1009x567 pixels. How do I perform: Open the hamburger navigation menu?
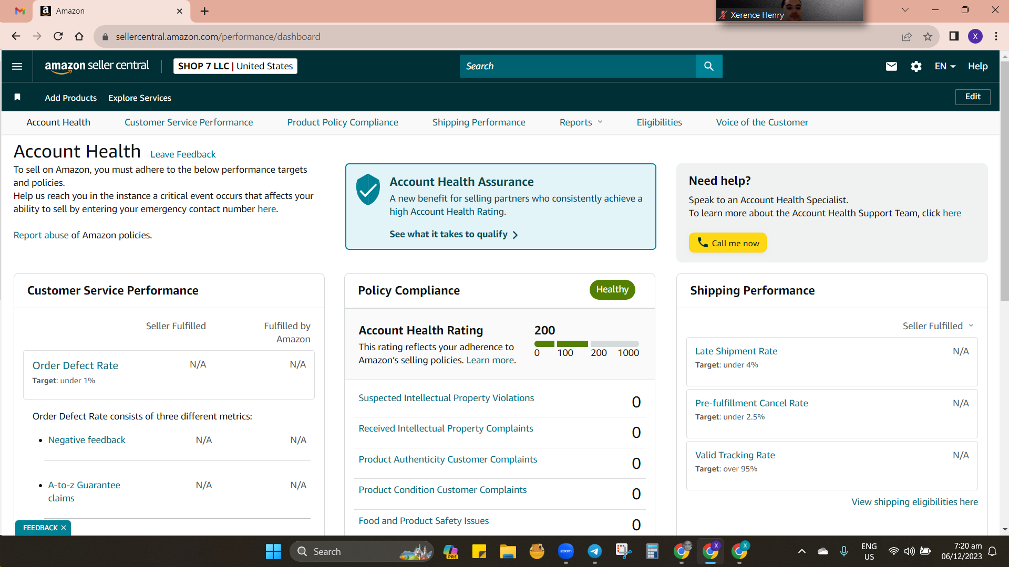tap(17, 66)
